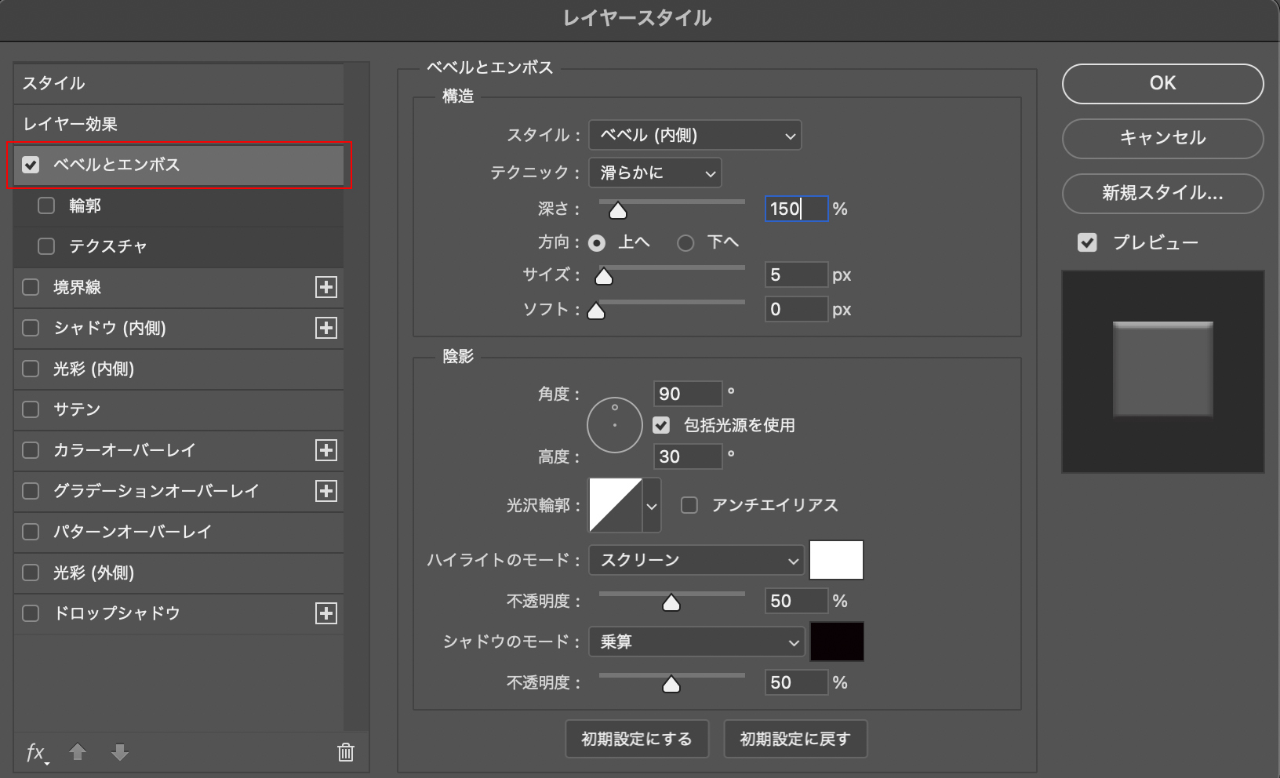Open the スタイル dropdown showing ベベル (内側)

pyautogui.click(x=695, y=136)
